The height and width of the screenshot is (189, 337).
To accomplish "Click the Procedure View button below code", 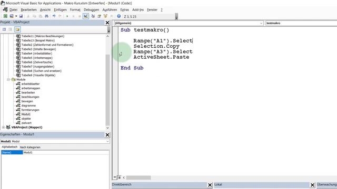I will pyautogui.click(x=115, y=177).
